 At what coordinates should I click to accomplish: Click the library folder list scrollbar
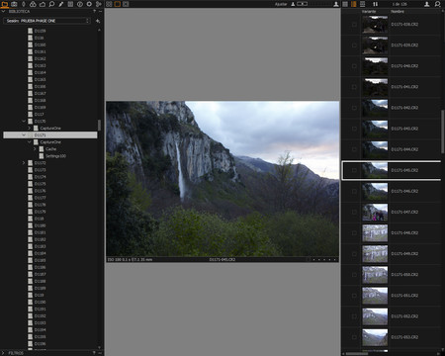[x=99, y=125]
